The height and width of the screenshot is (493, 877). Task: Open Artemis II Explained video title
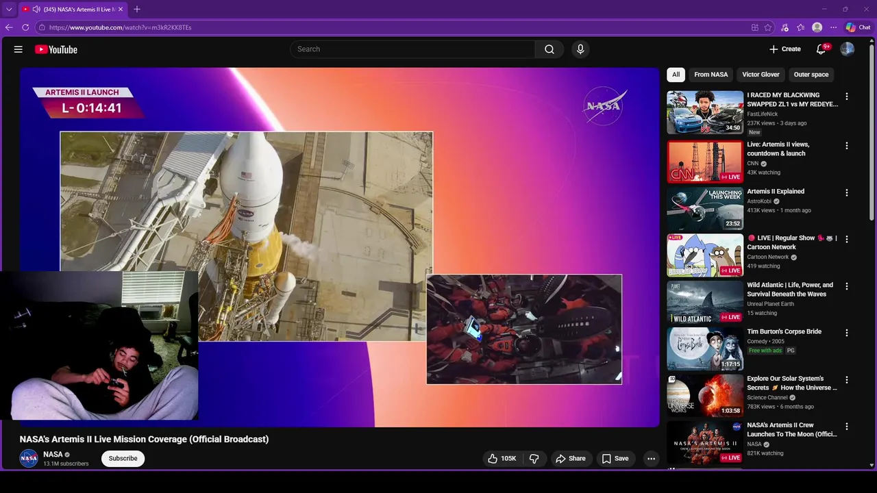[776, 192]
